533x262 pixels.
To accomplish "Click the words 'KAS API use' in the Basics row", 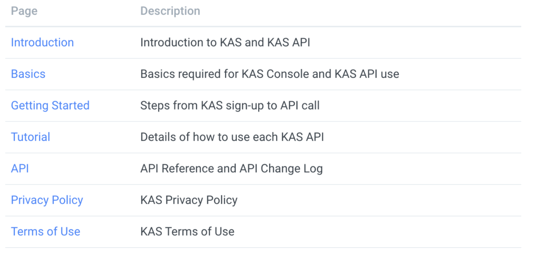I will (367, 74).
